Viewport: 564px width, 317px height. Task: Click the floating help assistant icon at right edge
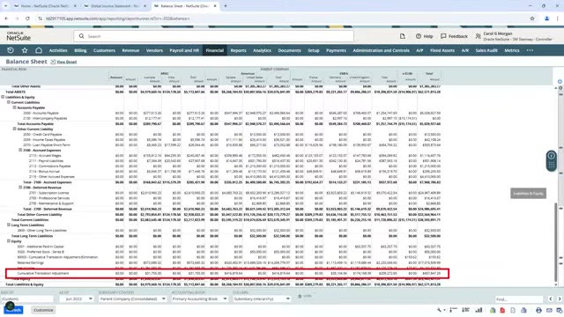552,156
